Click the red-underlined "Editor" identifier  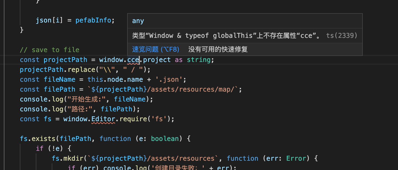(103, 119)
